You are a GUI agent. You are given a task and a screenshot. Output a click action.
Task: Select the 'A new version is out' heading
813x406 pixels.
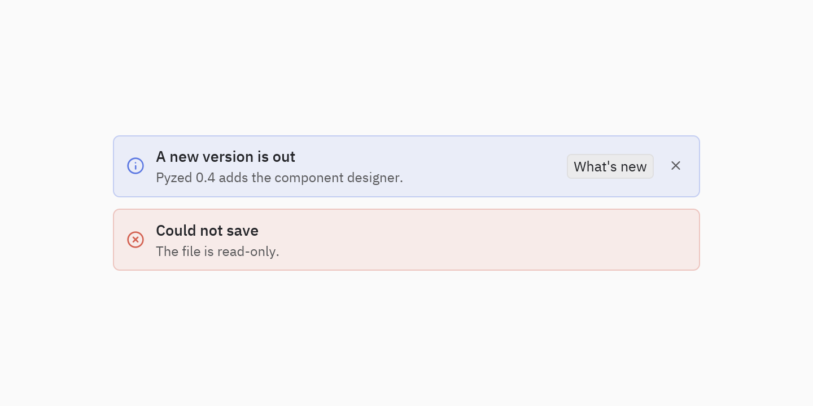click(x=225, y=157)
